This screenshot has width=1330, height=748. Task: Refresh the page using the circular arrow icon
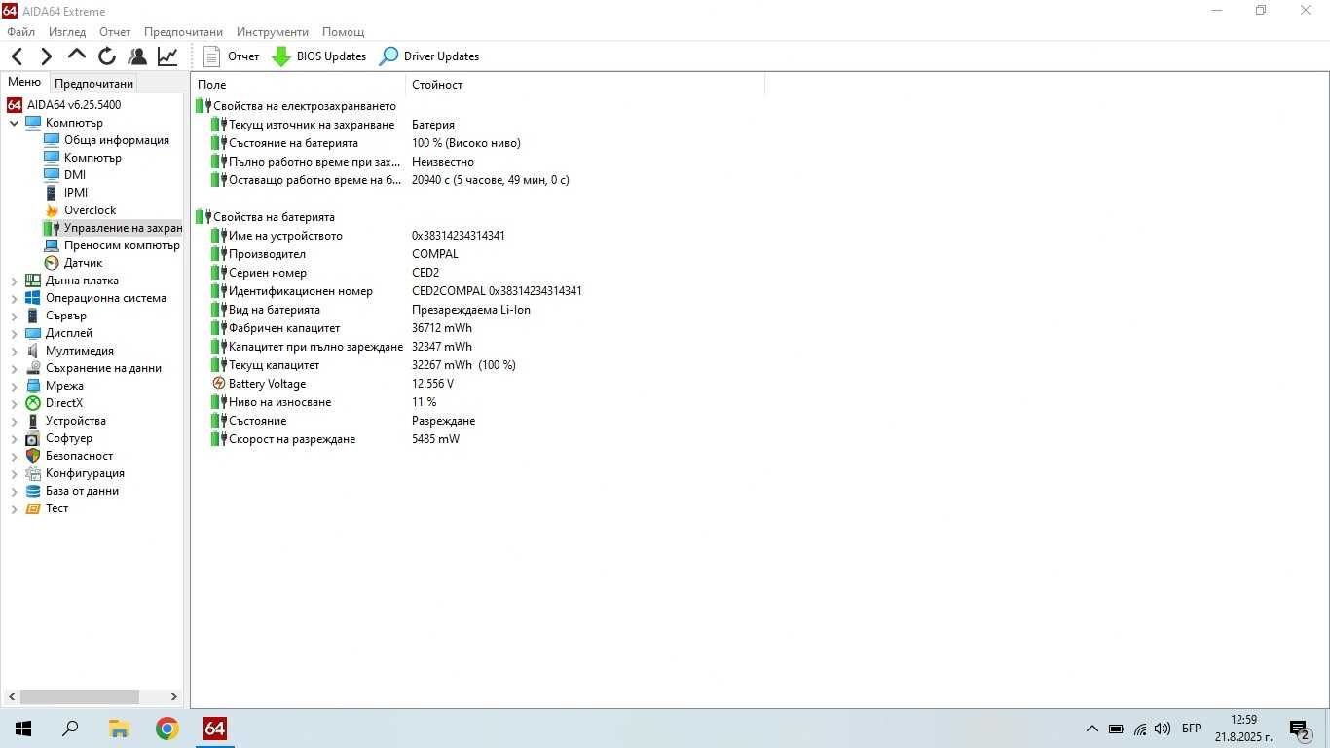click(x=107, y=56)
